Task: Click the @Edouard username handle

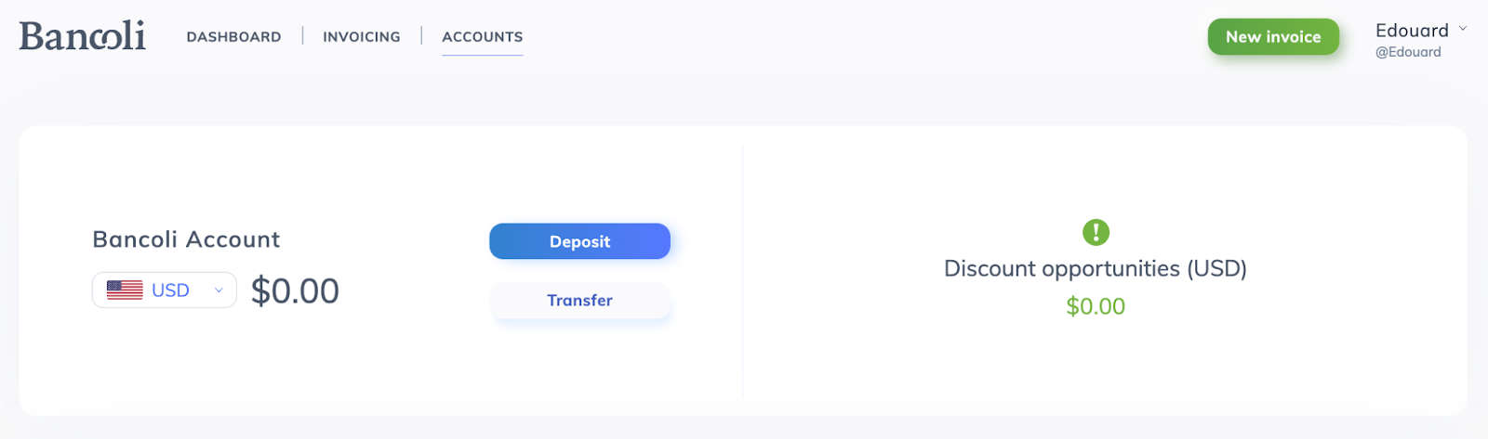Action: tap(1408, 53)
